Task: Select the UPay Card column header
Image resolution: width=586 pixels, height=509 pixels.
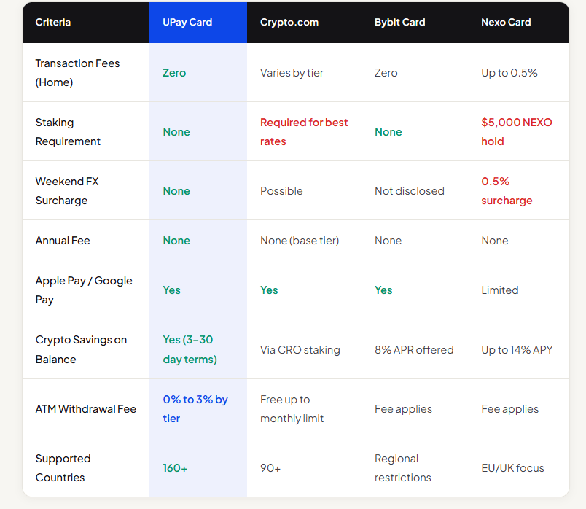Action: (187, 22)
